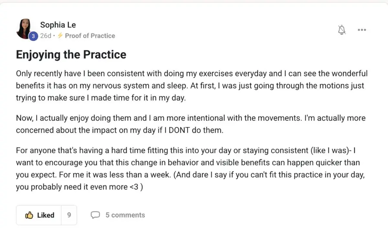This screenshot has height=228, width=388.
Task: Click the sentence starting For me it
Action: [115, 175]
